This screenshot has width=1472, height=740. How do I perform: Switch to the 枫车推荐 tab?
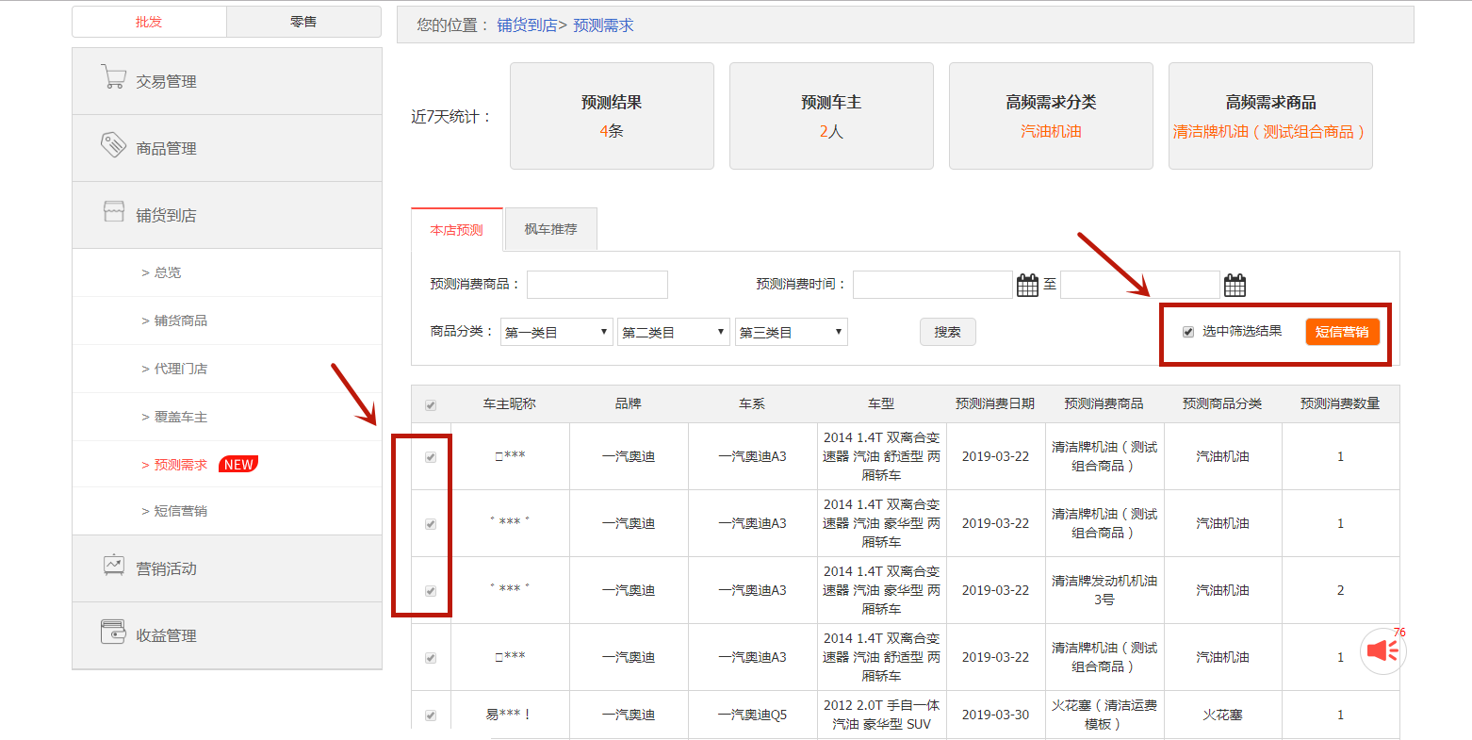click(550, 229)
